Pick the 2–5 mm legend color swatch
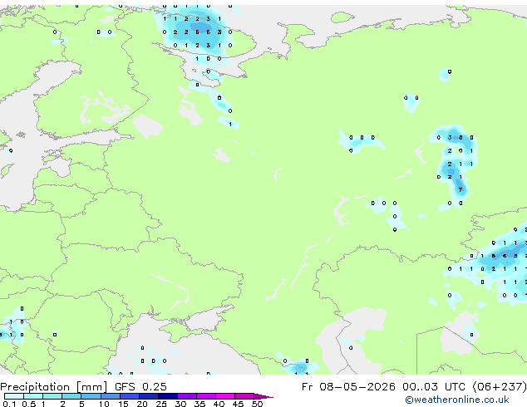This screenshot has width=527, height=407. (71, 396)
